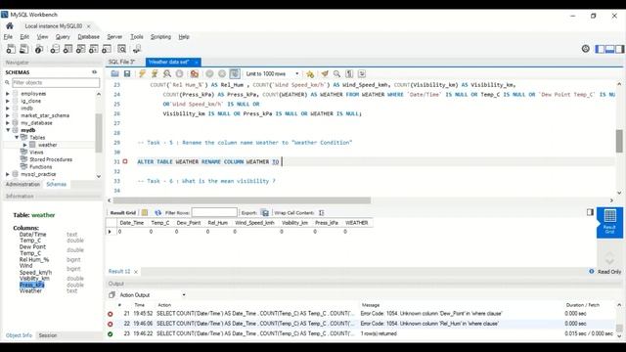
Task: Execute statement under cursor icon
Action: tap(155, 74)
